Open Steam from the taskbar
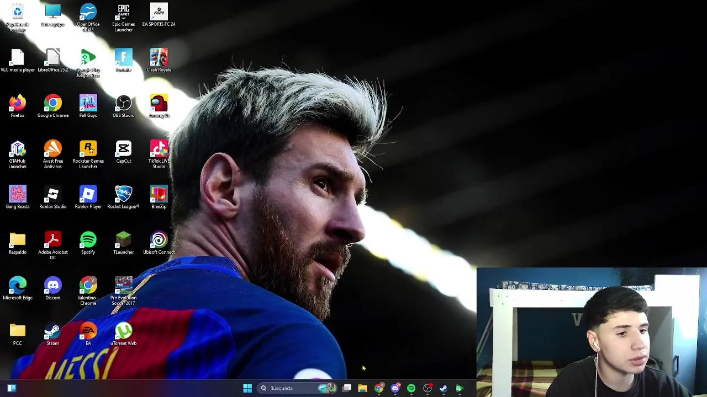The width and height of the screenshot is (707, 397). 443,388
